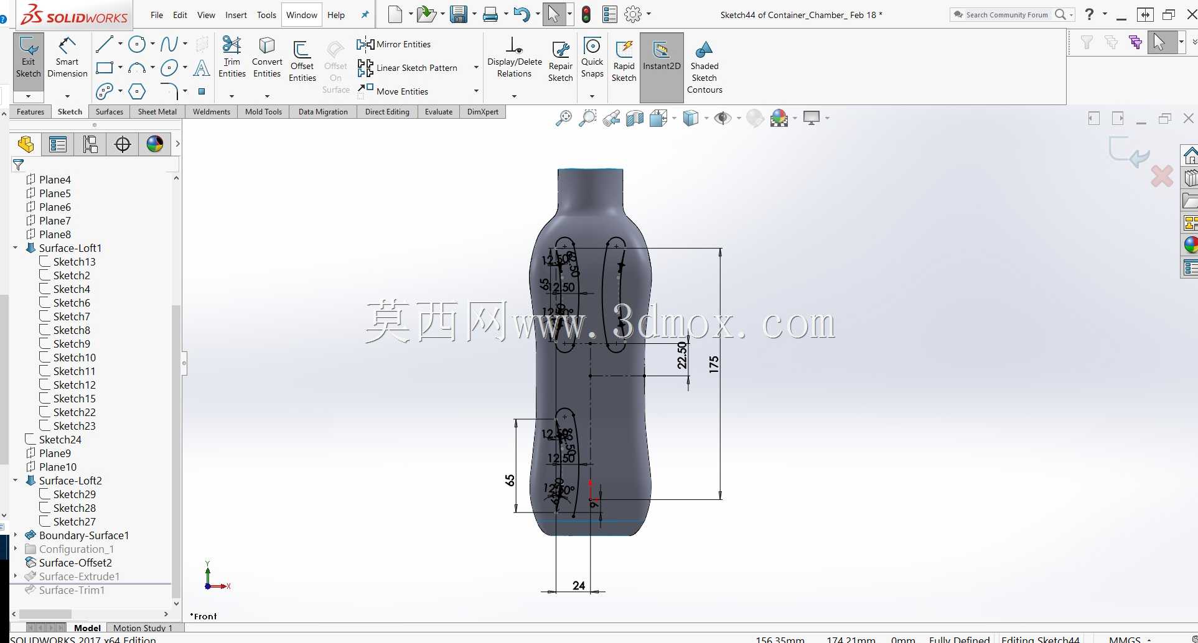
Task: Collapse the Surface-Loft2 feature
Action: (16, 481)
